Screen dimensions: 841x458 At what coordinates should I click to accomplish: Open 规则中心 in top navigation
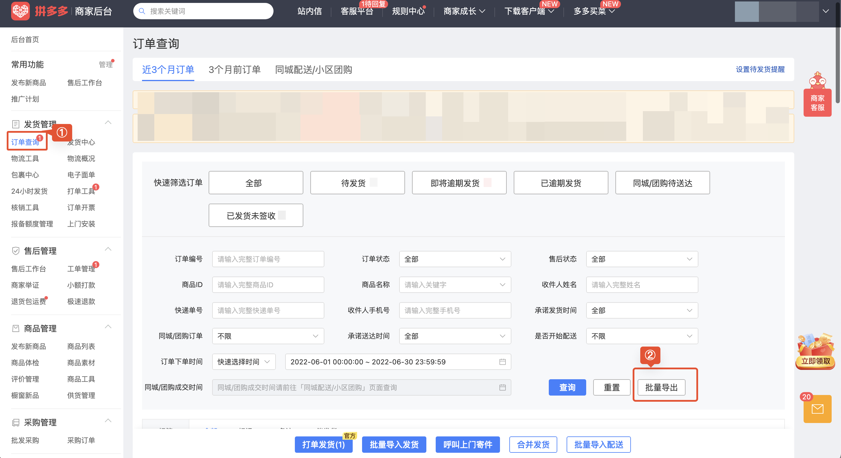click(408, 11)
